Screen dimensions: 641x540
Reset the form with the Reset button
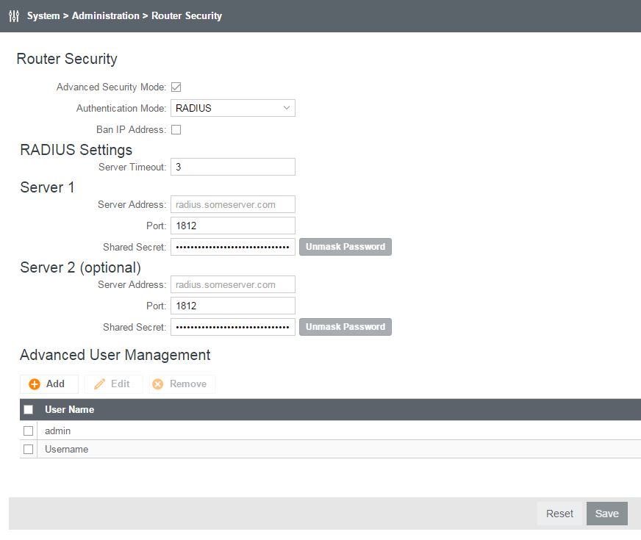(x=559, y=514)
